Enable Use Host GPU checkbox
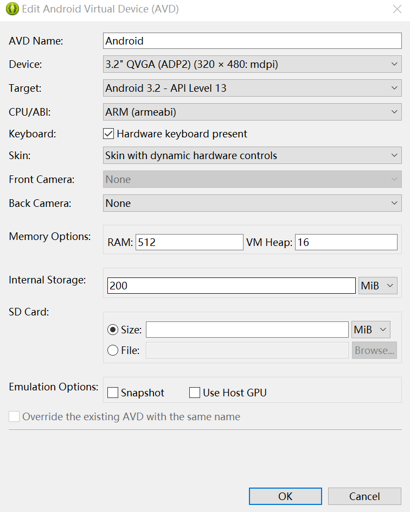The width and height of the screenshot is (410, 512). click(195, 393)
